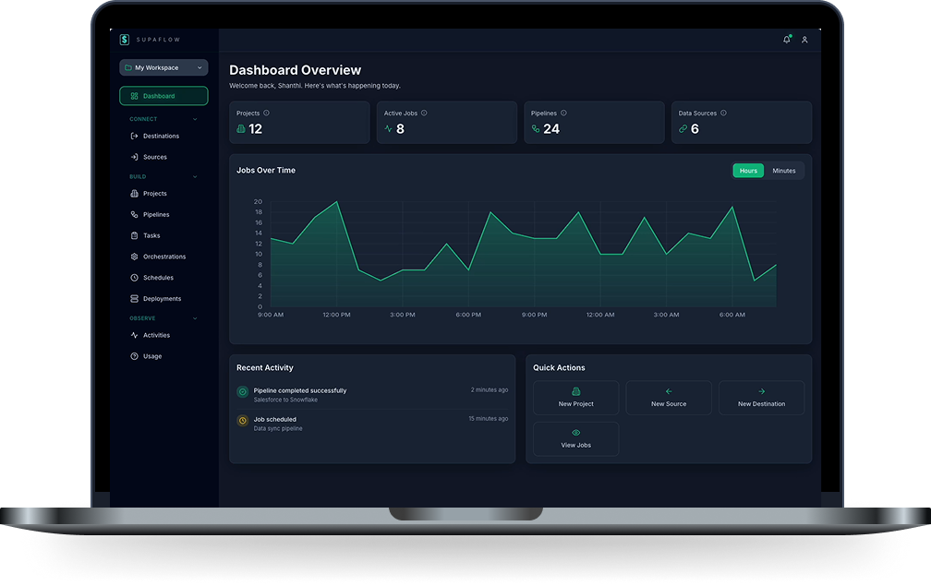Click the Orchestrations sidebar icon
This screenshot has height=586, width=931.
(134, 257)
